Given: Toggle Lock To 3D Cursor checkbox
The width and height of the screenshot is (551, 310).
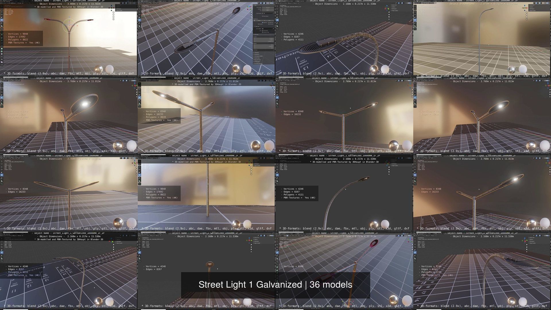Looking at the screenshot, I should pyautogui.click(x=262, y=31).
